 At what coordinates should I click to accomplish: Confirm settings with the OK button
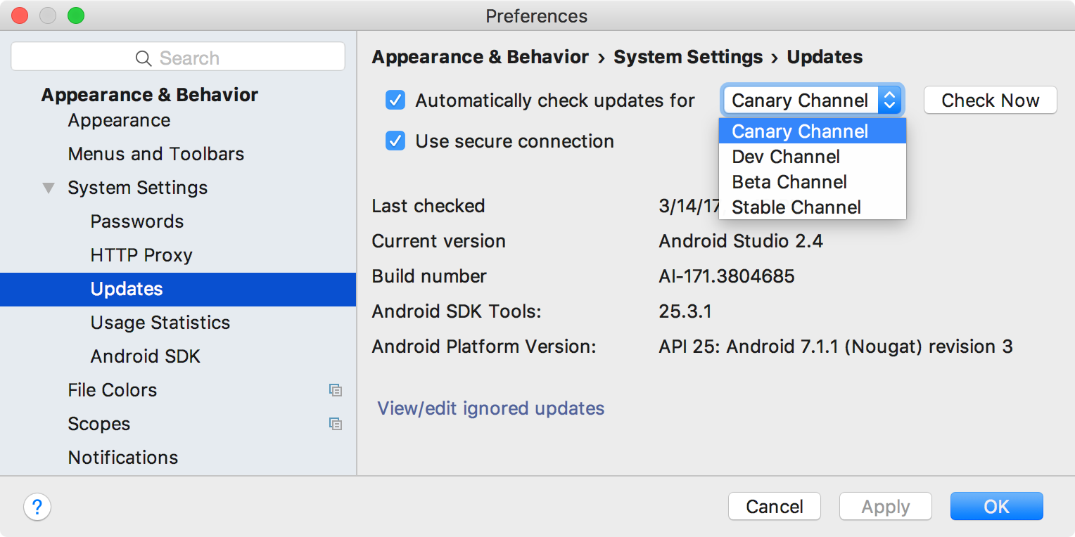click(x=996, y=506)
